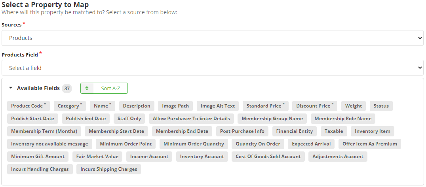Pick the Standard Price field tag

(265, 106)
